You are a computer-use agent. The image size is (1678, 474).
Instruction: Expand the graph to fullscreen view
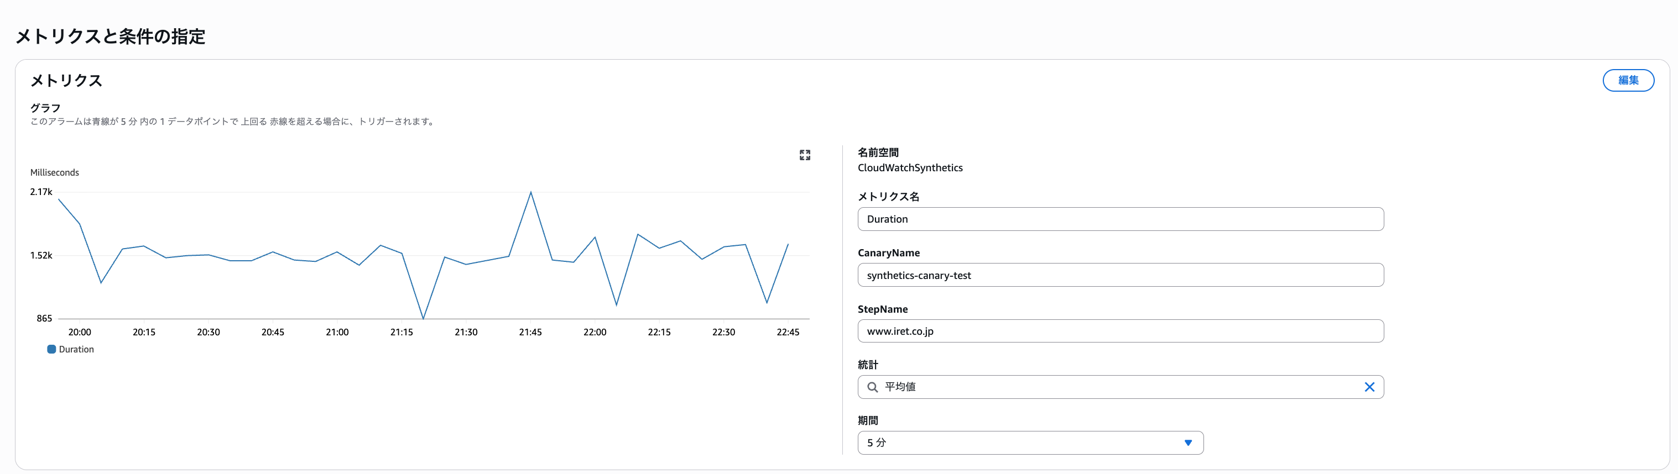point(805,155)
